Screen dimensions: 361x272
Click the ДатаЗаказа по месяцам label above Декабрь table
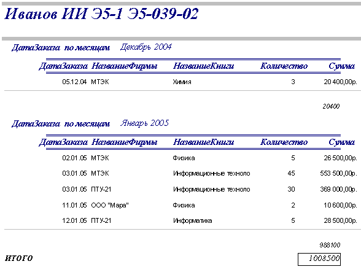[61, 48]
